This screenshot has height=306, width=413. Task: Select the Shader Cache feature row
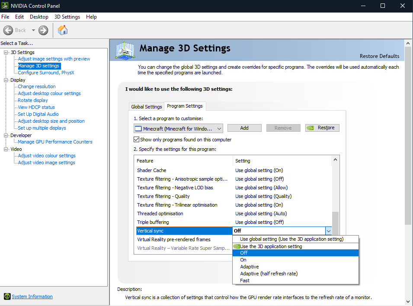coord(233,170)
